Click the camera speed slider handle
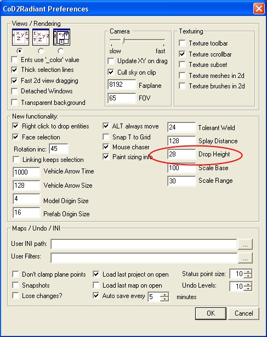This screenshot has height=337, width=267. pos(123,40)
